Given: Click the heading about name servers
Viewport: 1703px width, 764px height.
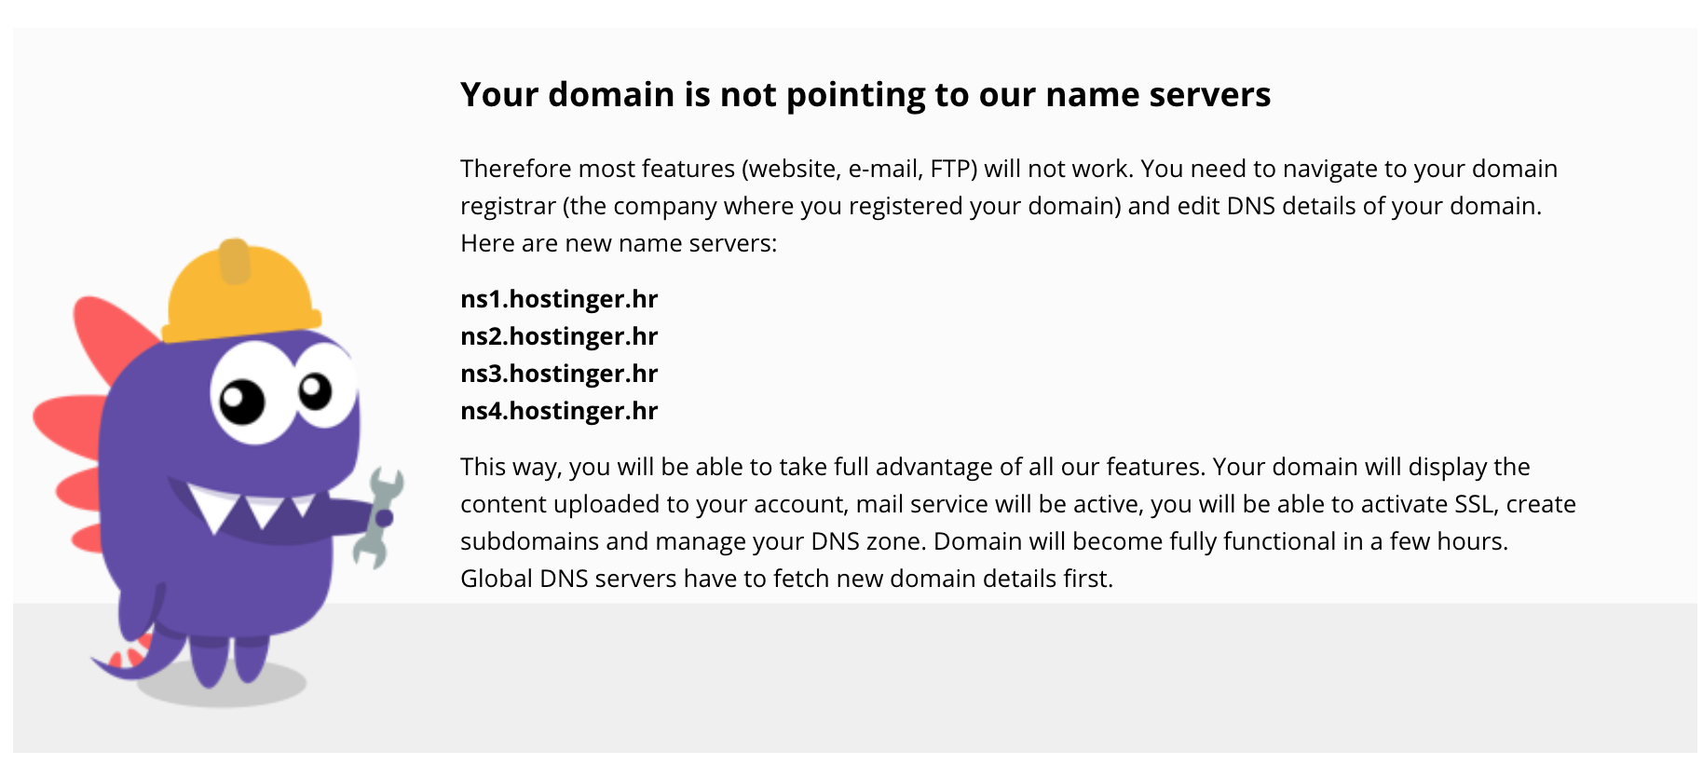Looking at the screenshot, I should [865, 95].
